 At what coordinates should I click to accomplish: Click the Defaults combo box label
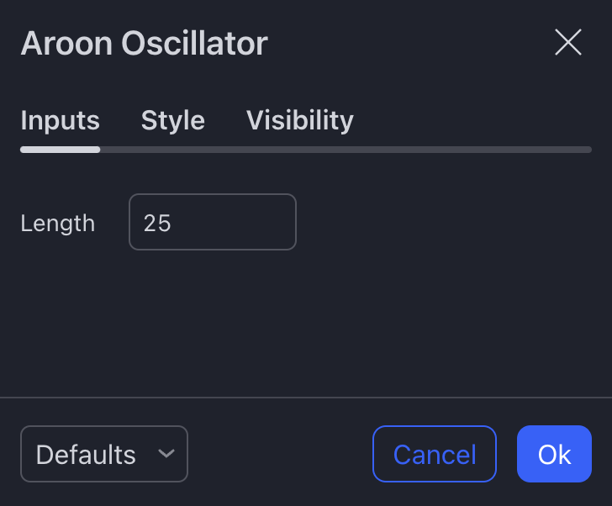click(x=86, y=455)
